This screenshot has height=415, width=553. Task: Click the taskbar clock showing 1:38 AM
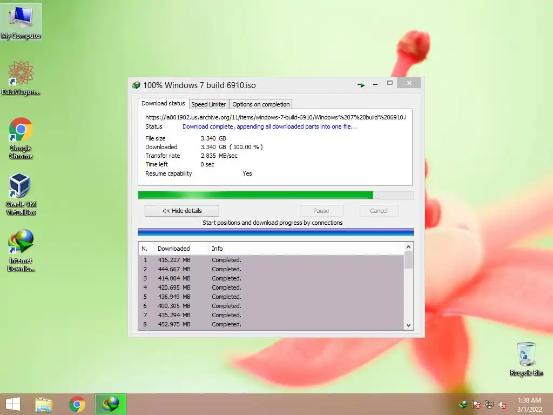(529, 404)
